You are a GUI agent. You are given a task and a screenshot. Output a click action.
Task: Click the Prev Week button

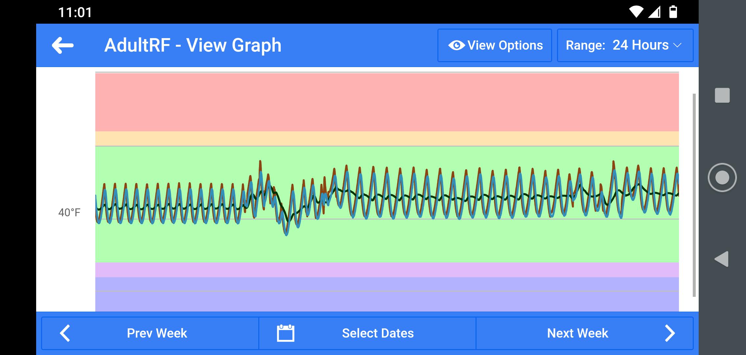[150, 333]
